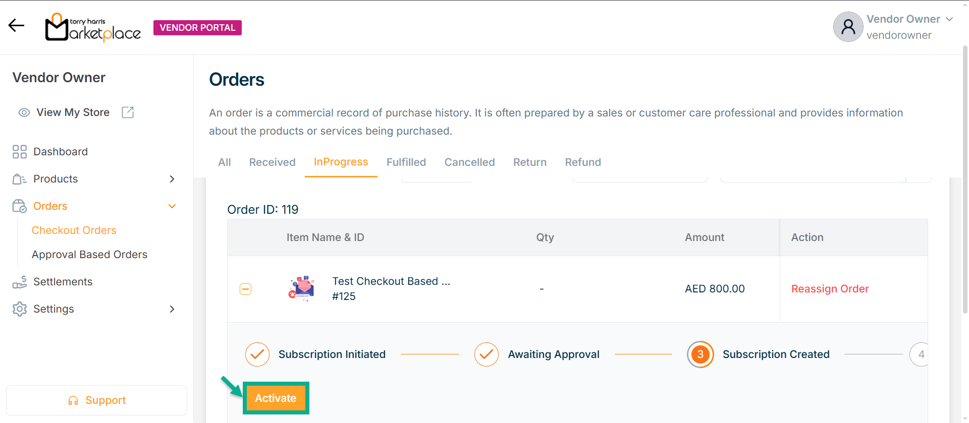Image resolution: width=969 pixels, height=423 pixels.
Task: Click the product thumbnail for item #125
Action: pyautogui.click(x=302, y=288)
